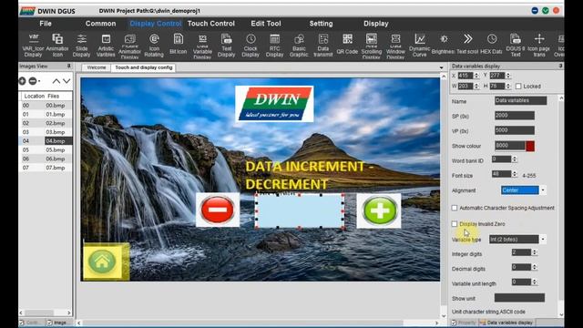Viewport: 583px width, 328px height.
Task: Enable the Locked checkbox
Action: click(518, 87)
